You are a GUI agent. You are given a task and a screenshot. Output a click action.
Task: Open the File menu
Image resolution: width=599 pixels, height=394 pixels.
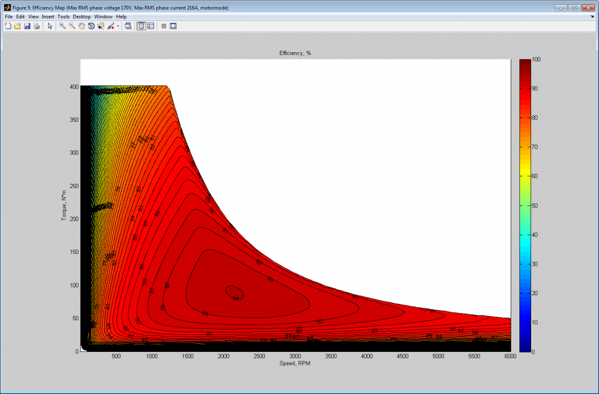pos(8,16)
